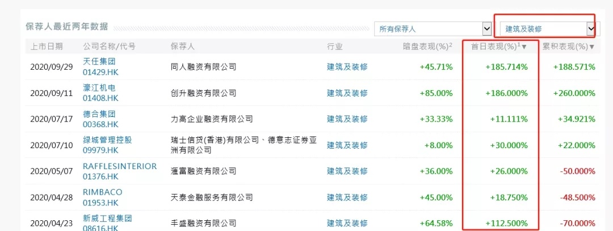Screen dimensions: 613x231
Task: Open RIMBACO company link
Action: point(102,192)
